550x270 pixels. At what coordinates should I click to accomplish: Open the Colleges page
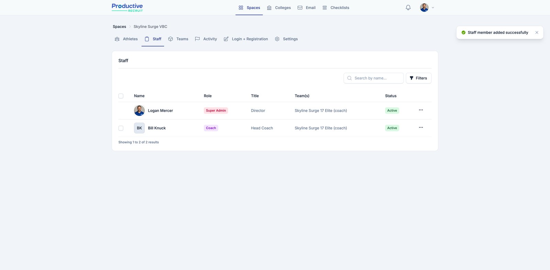279,8
